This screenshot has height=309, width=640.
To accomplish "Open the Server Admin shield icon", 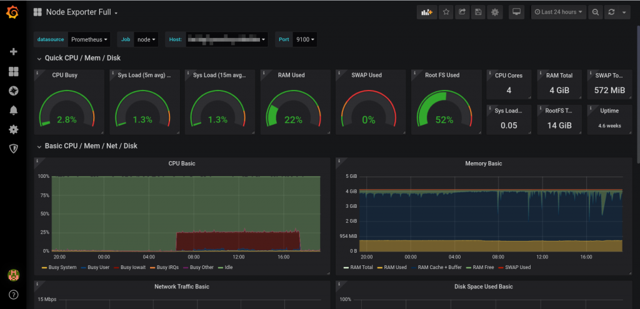I will (x=13, y=149).
